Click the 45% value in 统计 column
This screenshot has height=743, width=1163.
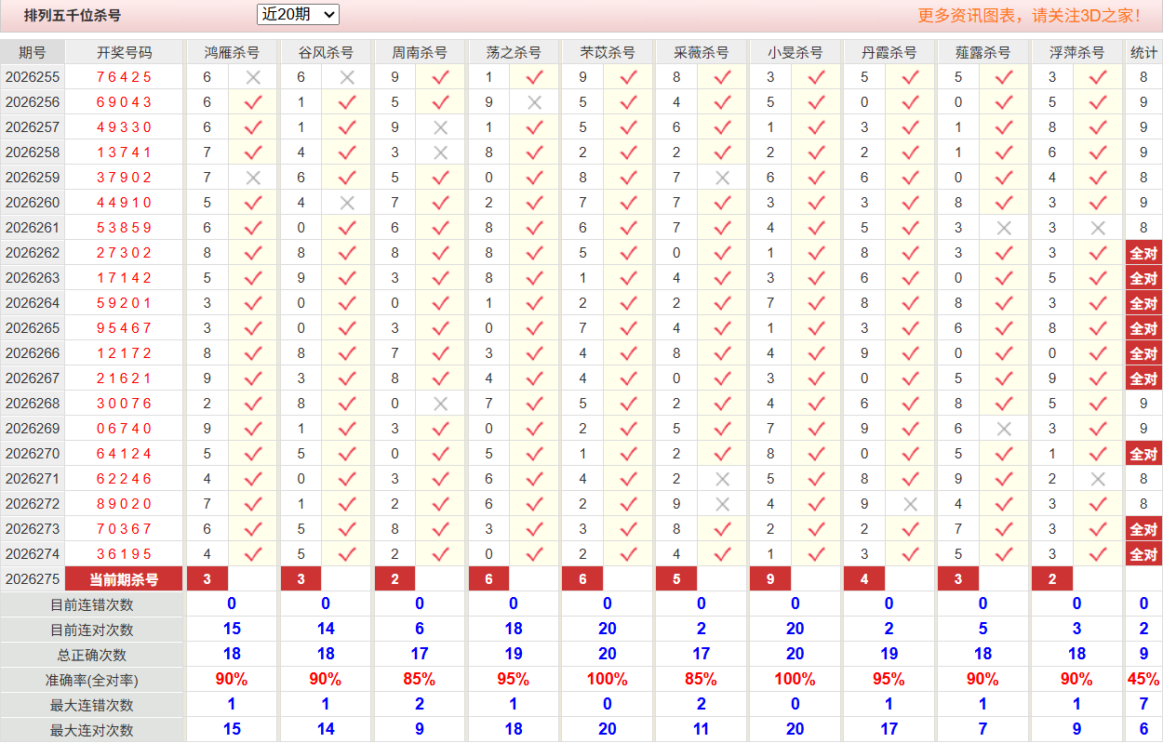(x=1143, y=680)
